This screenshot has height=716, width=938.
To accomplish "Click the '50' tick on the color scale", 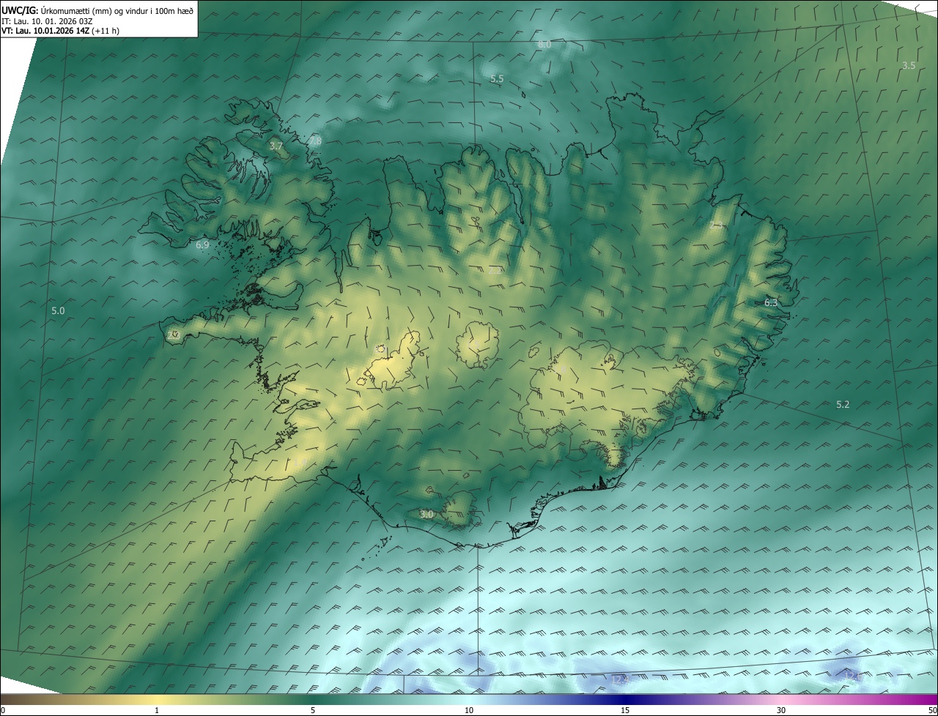I will tap(932, 710).
